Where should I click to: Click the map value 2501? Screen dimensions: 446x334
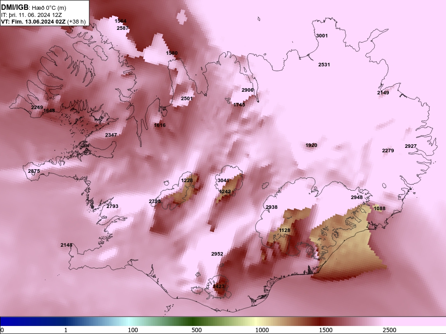[186, 98]
